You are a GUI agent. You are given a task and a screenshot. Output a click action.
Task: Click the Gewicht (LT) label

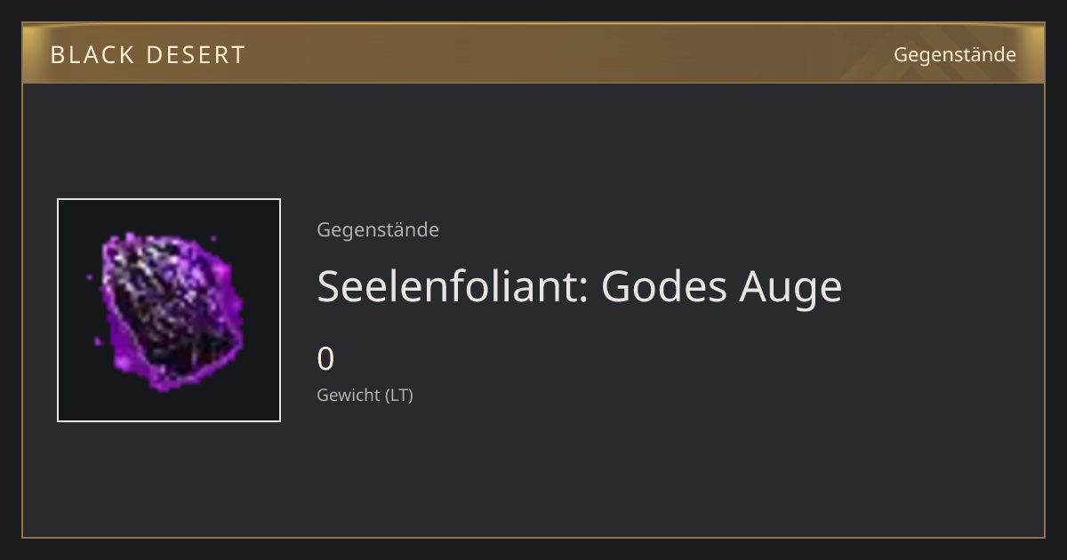[365, 395]
